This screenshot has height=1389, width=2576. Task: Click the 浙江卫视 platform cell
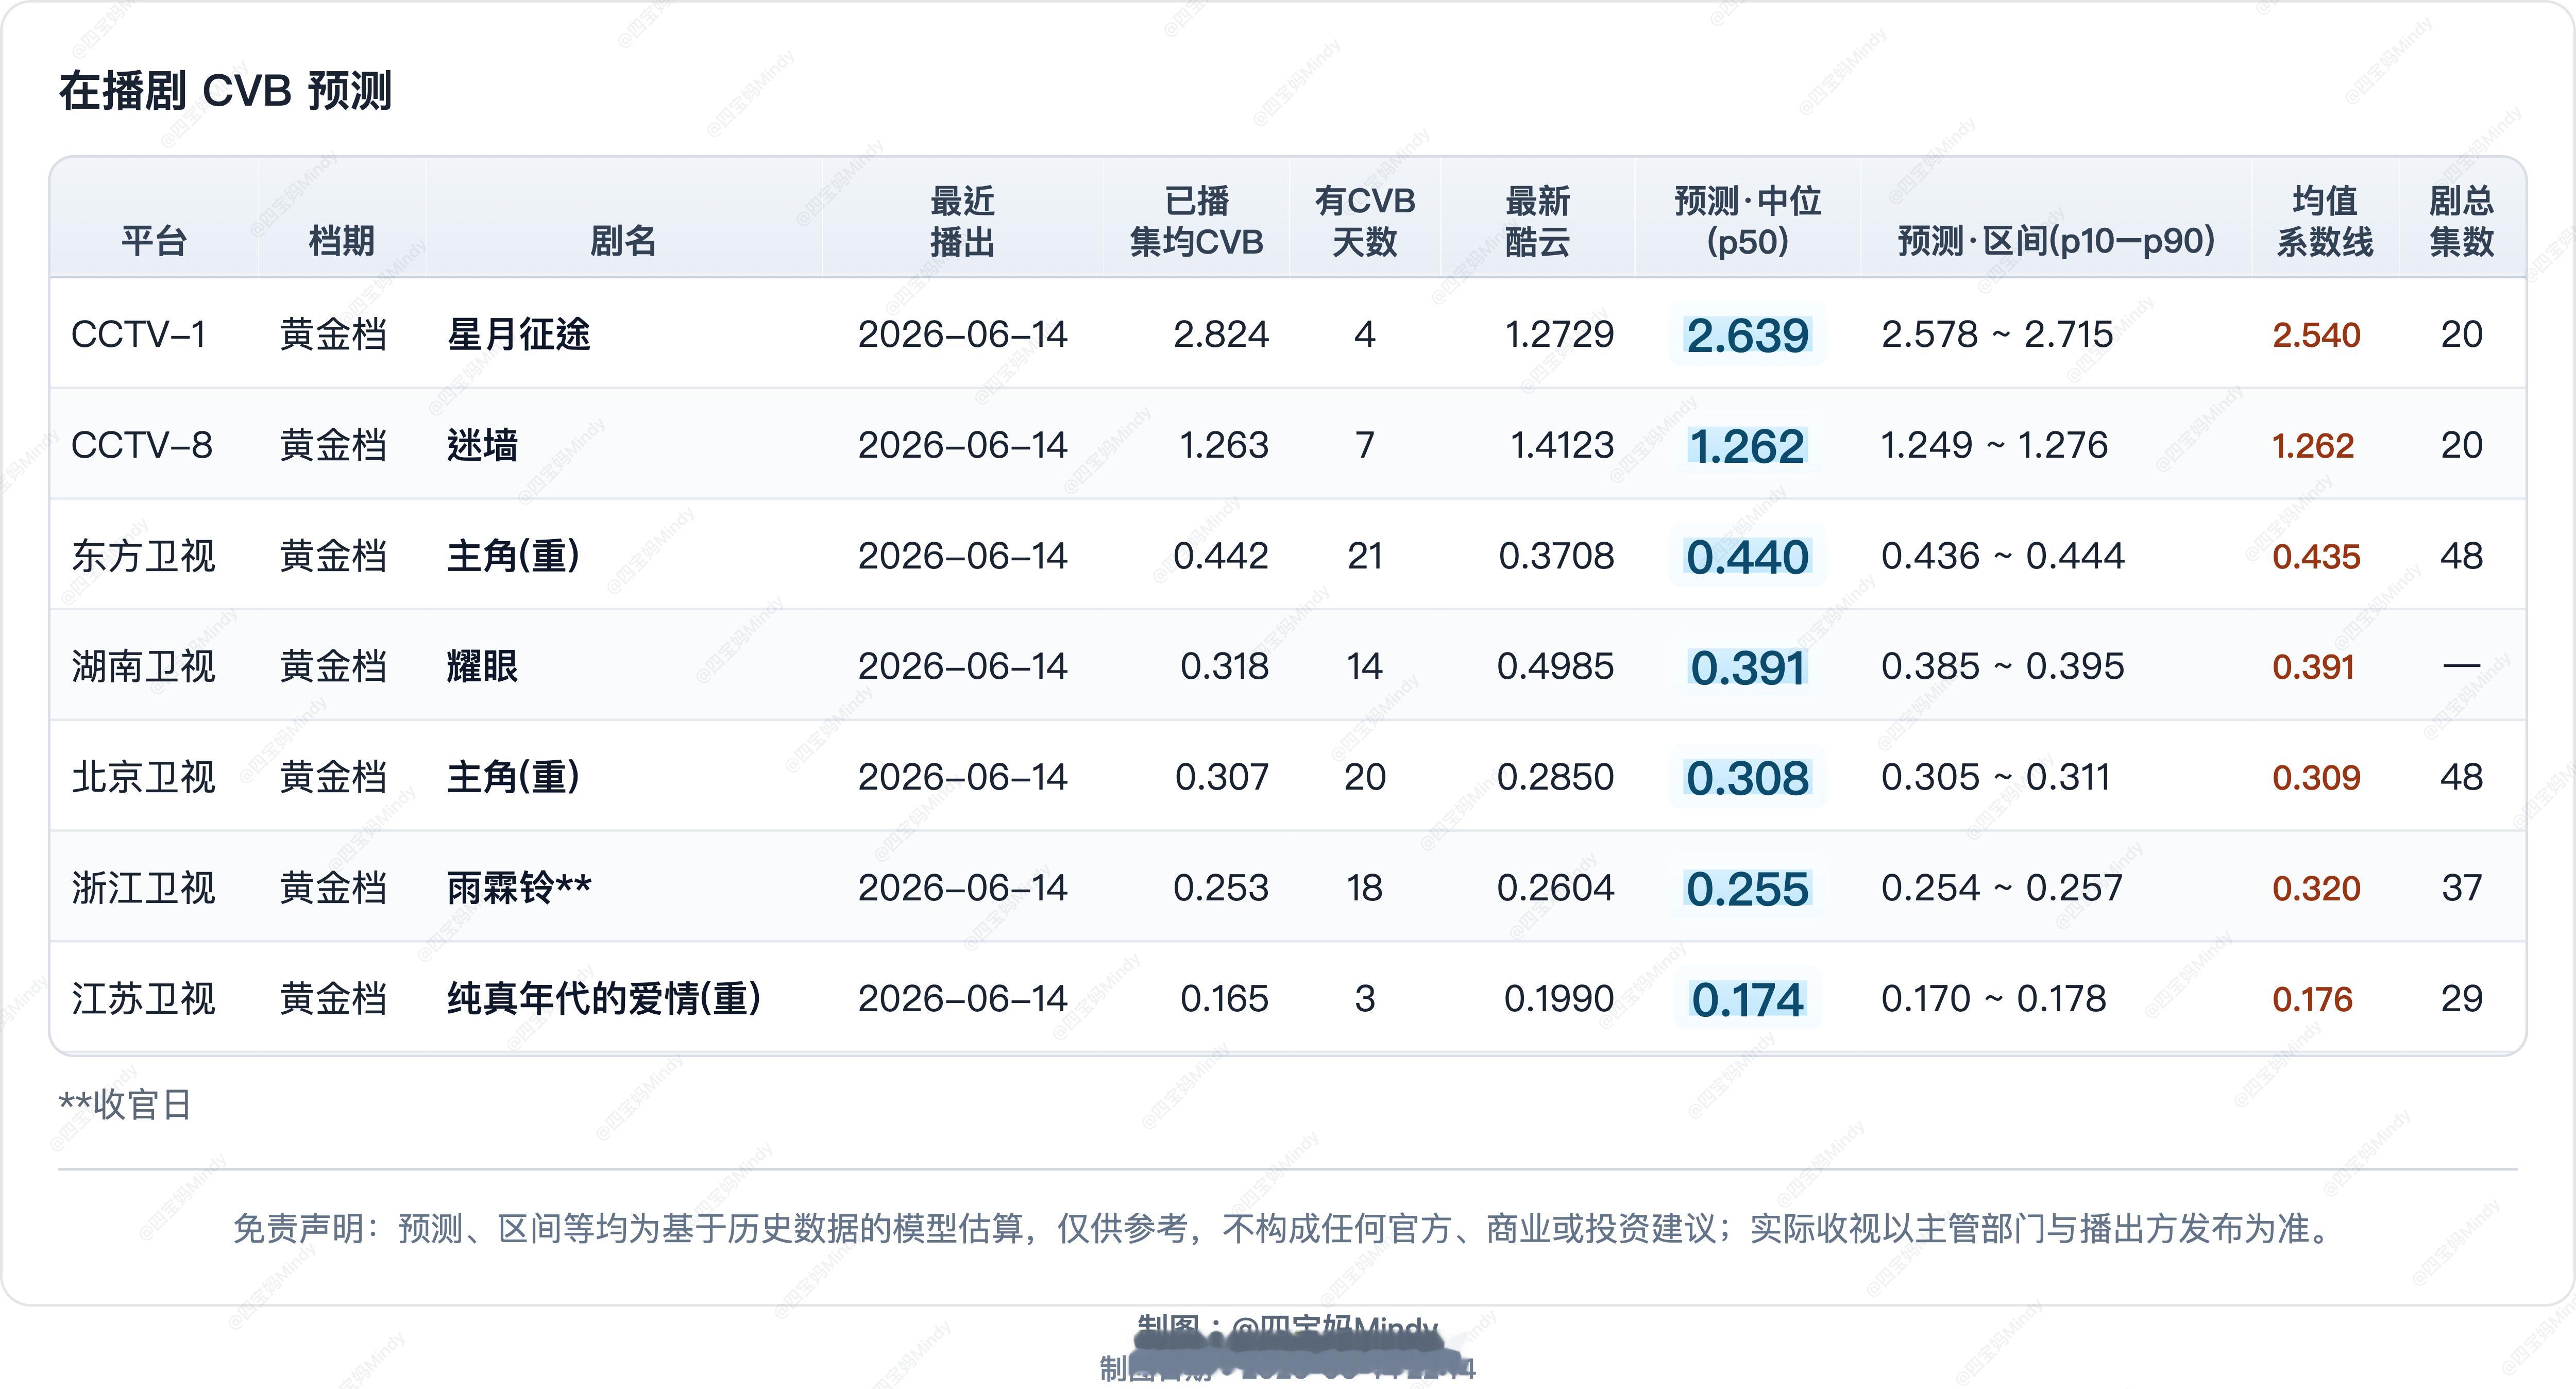[x=143, y=889]
